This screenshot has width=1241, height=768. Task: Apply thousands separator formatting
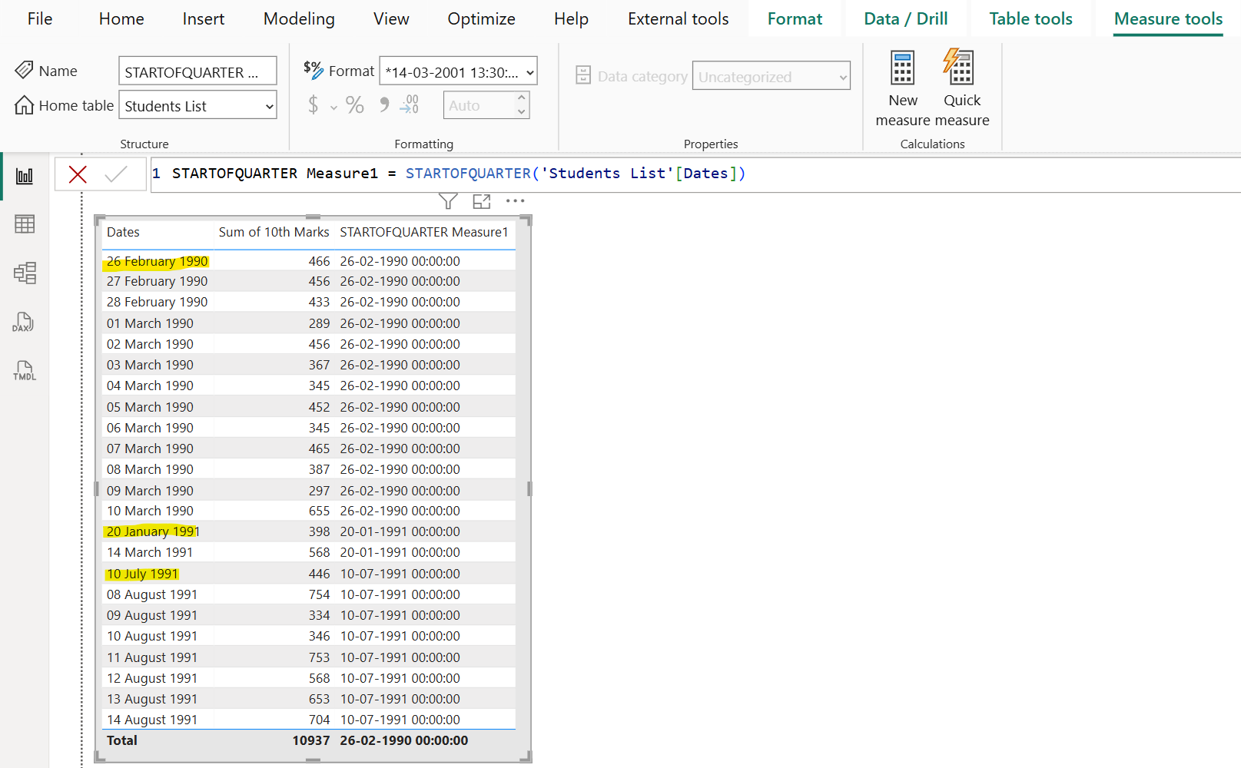point(383,104)
